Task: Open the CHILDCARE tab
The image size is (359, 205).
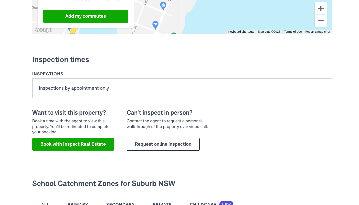Action: pos(203,204)
